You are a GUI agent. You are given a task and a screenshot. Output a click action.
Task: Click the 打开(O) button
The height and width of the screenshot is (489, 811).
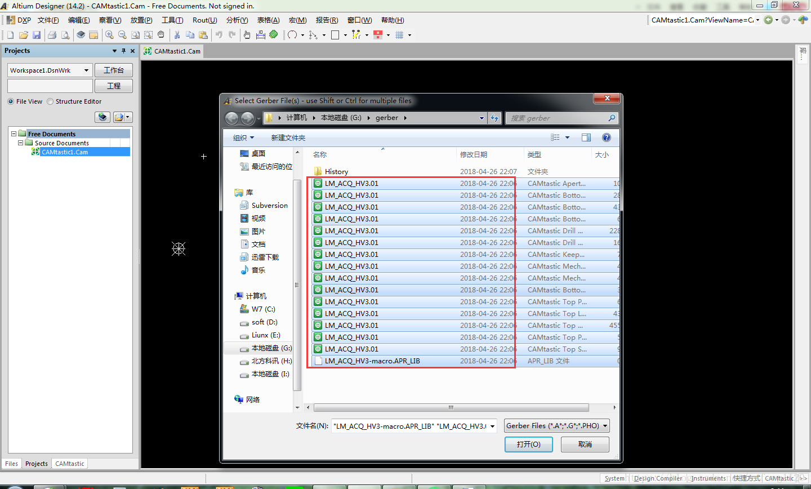tap(528, 444)
